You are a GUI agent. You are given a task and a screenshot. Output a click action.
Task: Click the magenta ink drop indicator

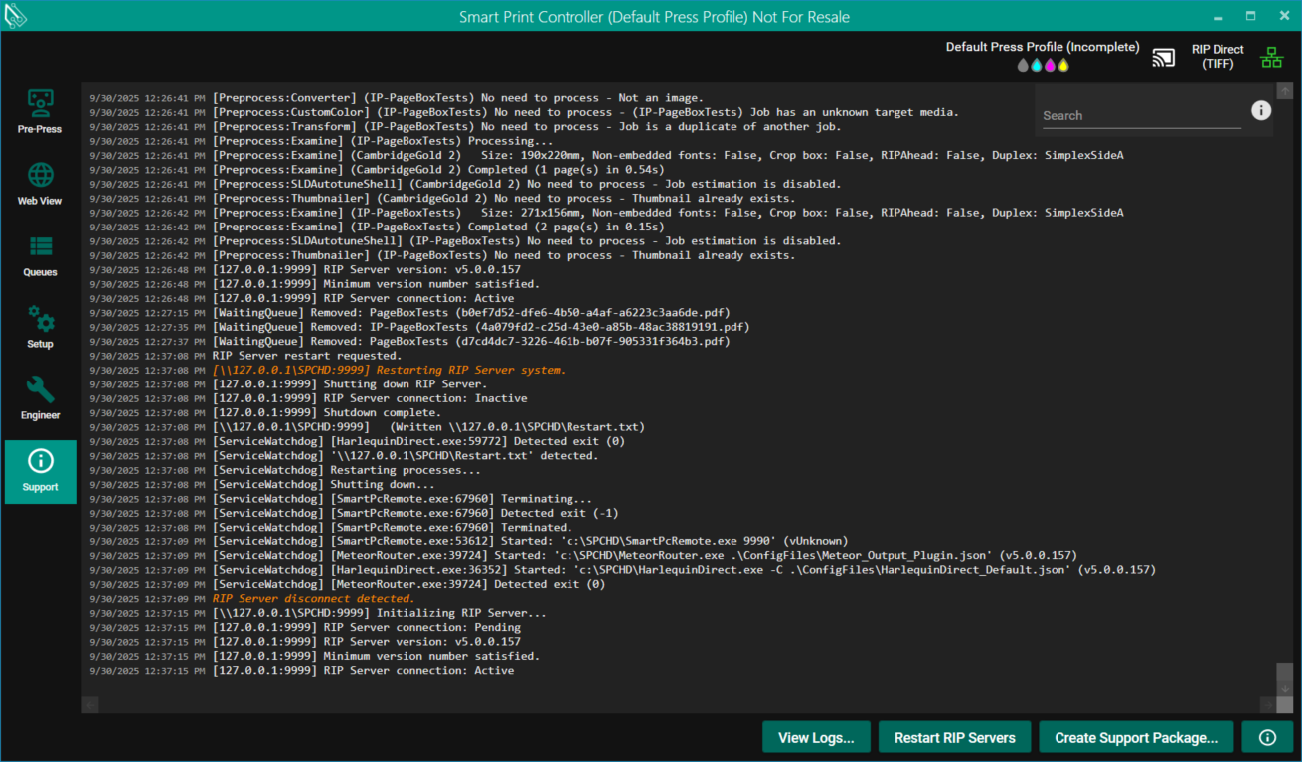tap(1050, 66)
